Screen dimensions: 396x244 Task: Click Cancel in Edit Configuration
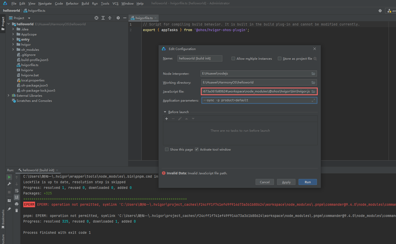coord(265,182)
